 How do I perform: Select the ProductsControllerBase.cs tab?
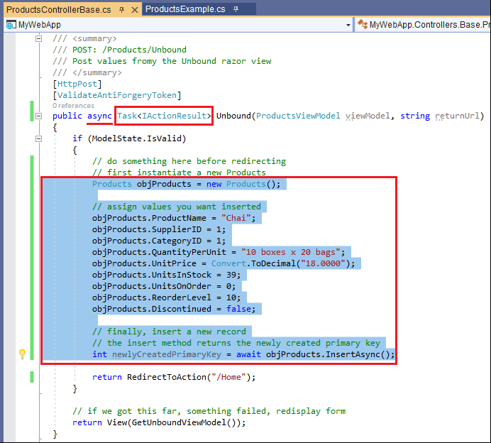[58, 9]
